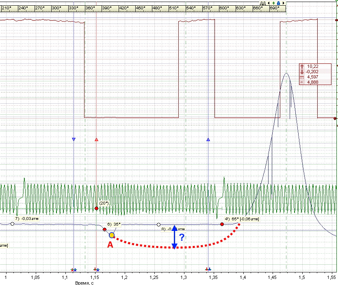The image size is (338, 285).
Task: Select the blue upward triangle cursor marker
Action: click(208, 139)
